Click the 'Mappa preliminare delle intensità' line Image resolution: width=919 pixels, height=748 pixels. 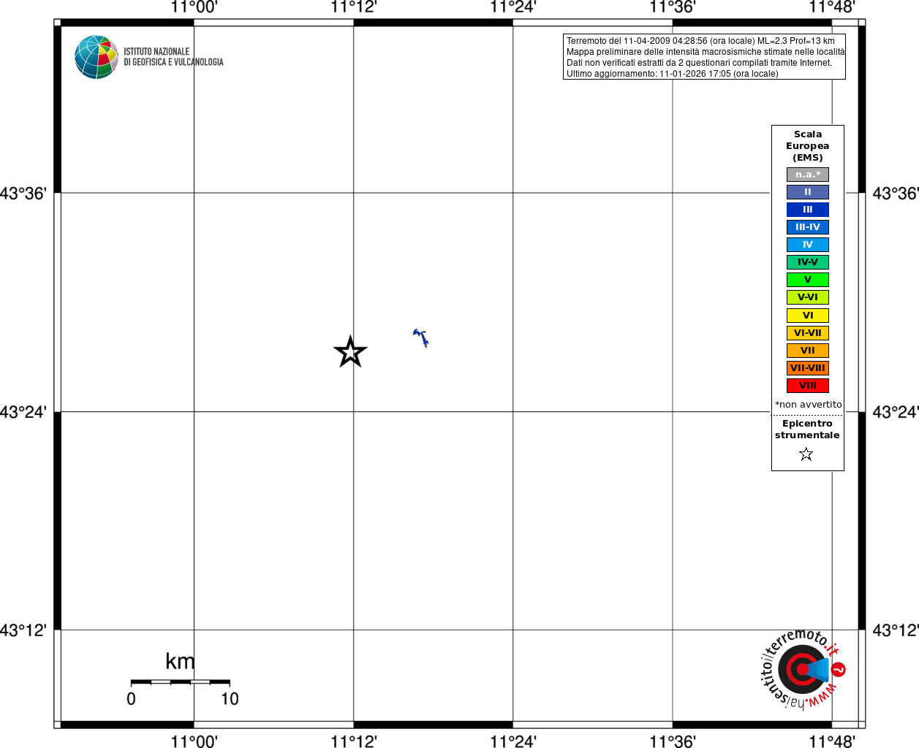(705, 52)
